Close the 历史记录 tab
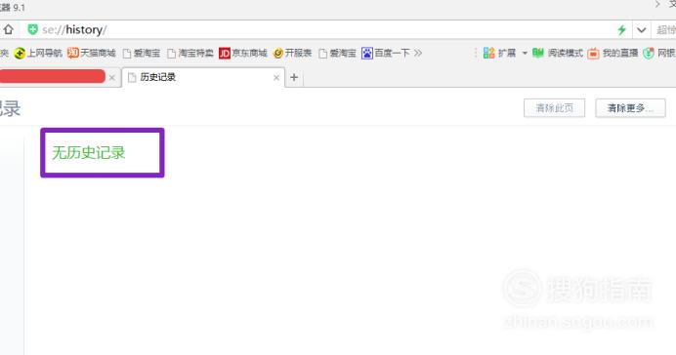 (x=276, y=78)
